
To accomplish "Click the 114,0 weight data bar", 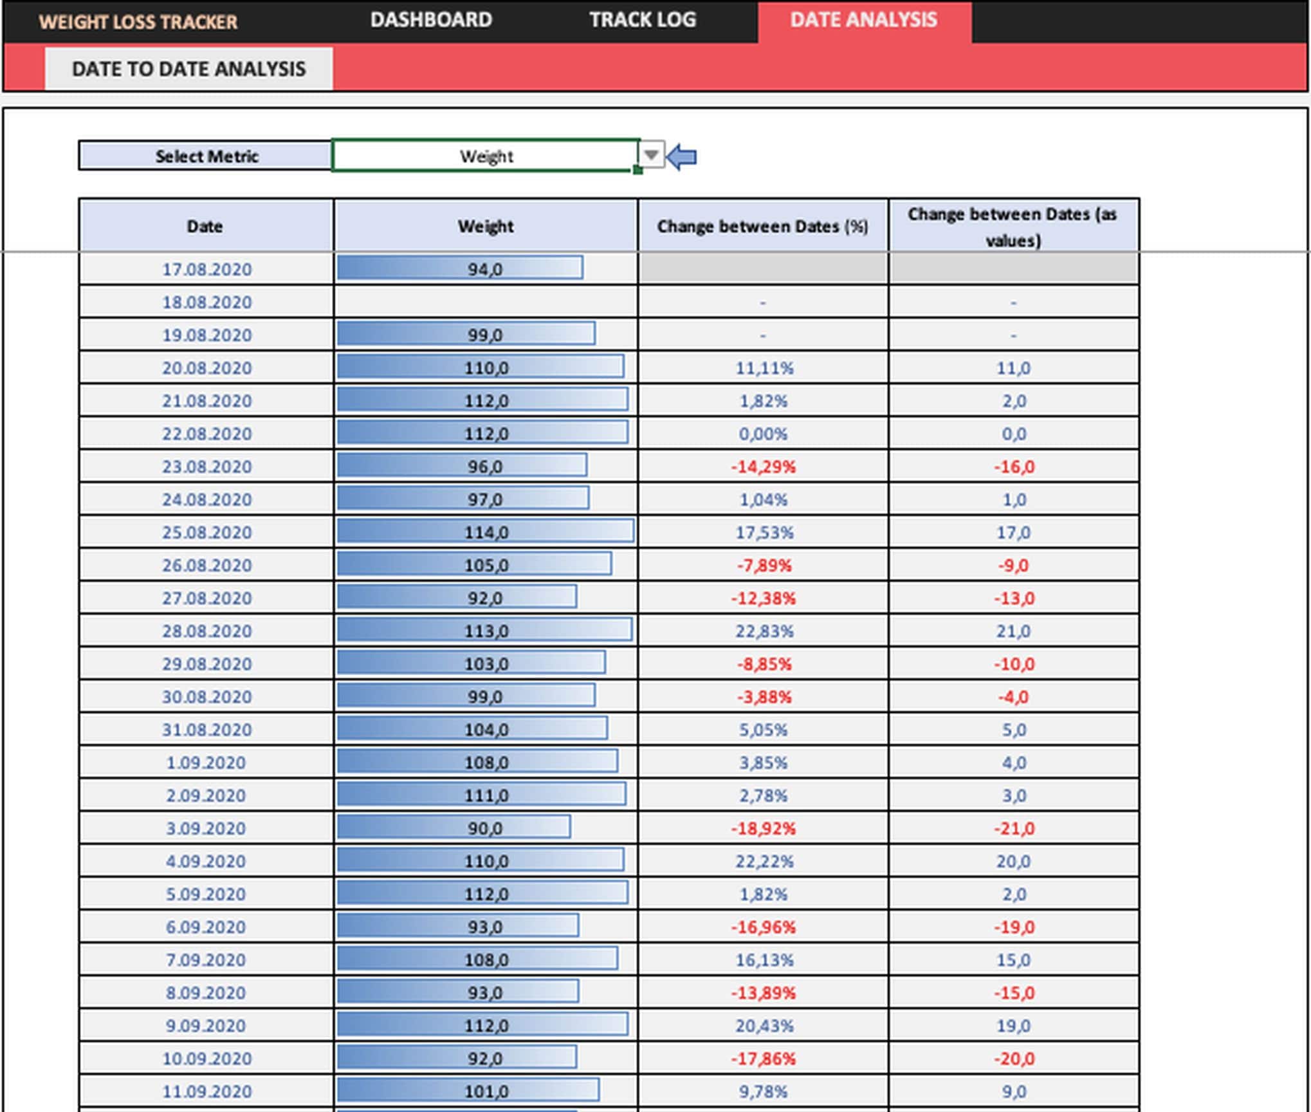I will click(486, 531).
